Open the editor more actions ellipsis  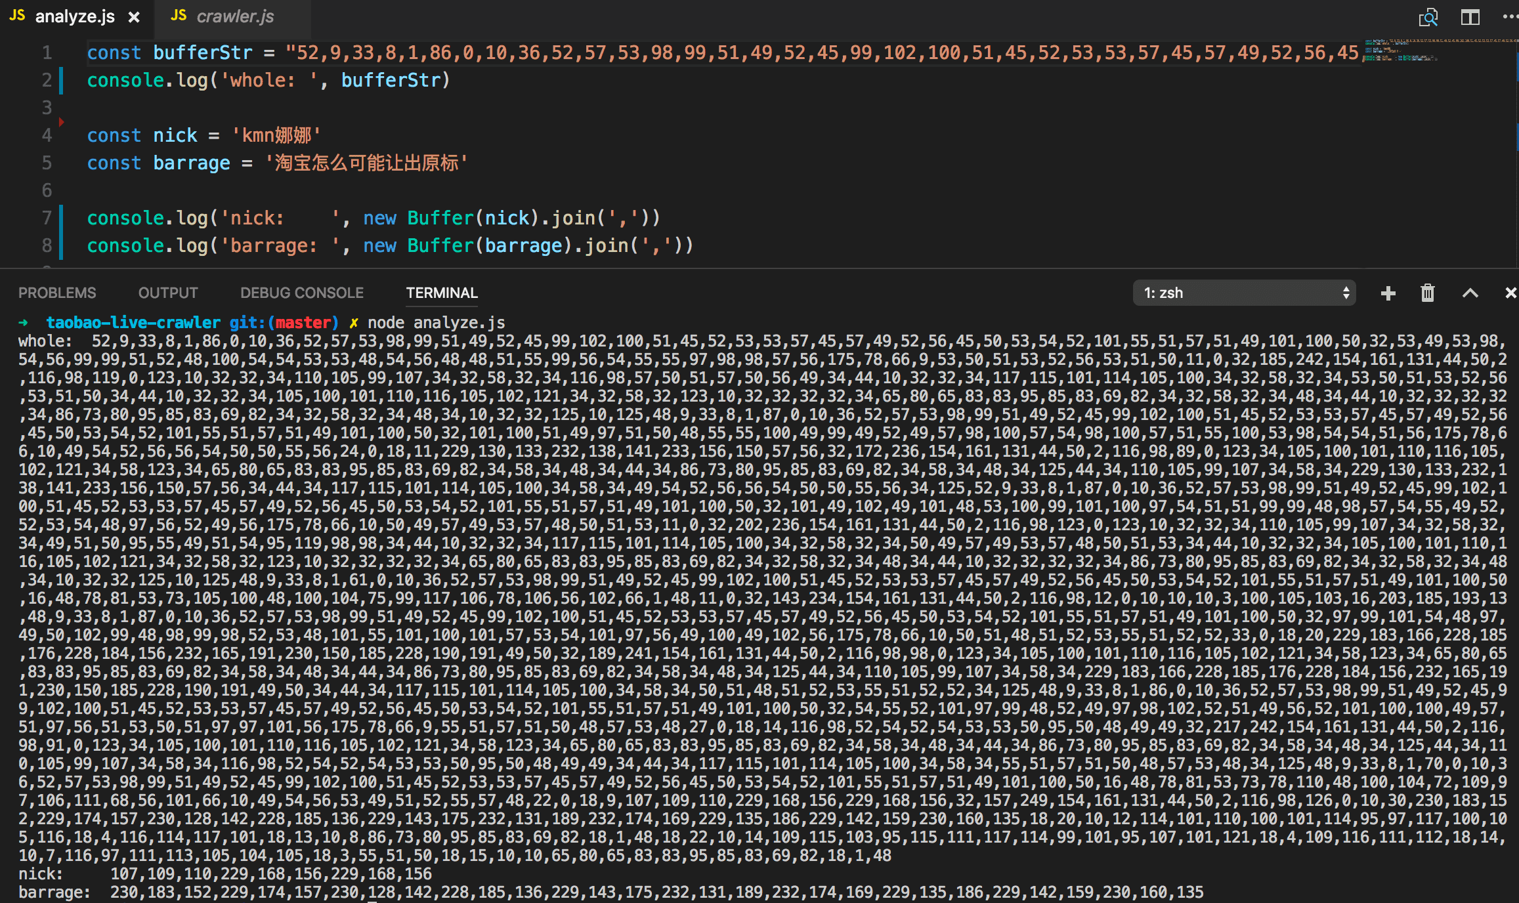pyautogui.click(x=1508, y=18)
